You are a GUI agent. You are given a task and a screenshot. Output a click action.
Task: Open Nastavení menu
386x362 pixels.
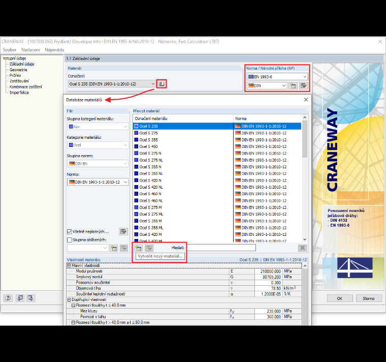(30, 49)
